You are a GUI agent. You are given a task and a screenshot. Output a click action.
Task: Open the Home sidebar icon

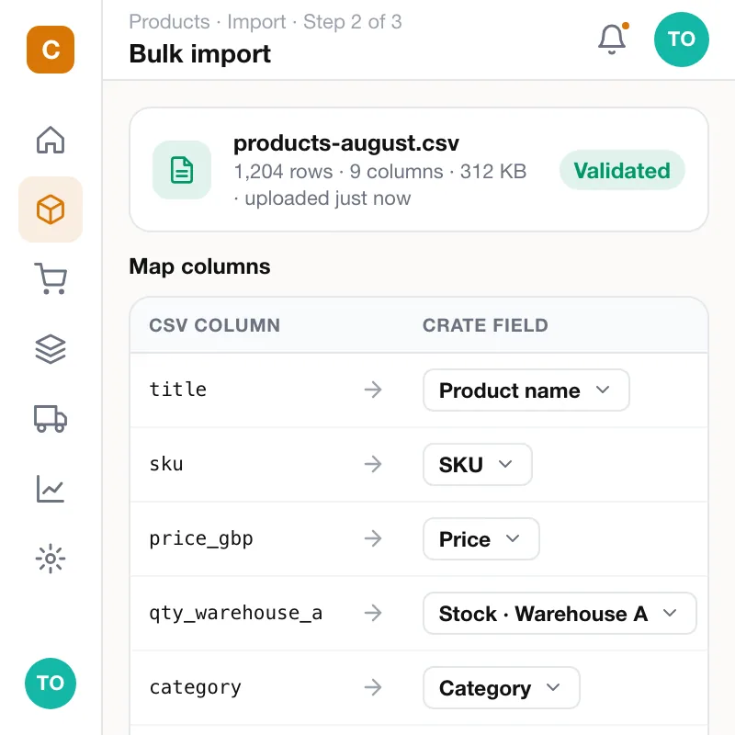click(51, 140)
